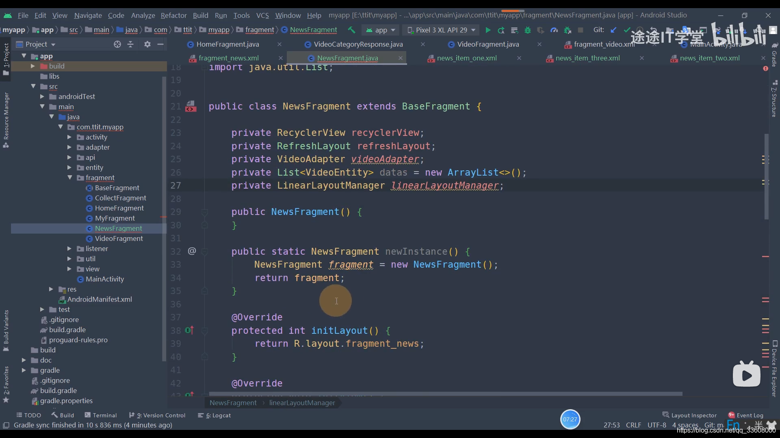Attach debugger to Android process icon

click(x=568, y=30)
